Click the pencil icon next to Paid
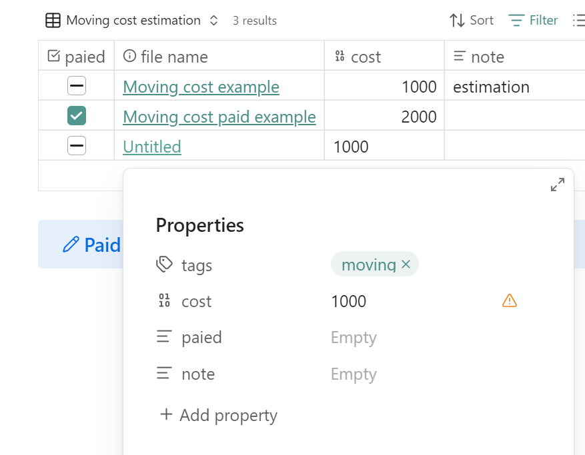The height and width of the screenshot is (455, 585). 71,244
